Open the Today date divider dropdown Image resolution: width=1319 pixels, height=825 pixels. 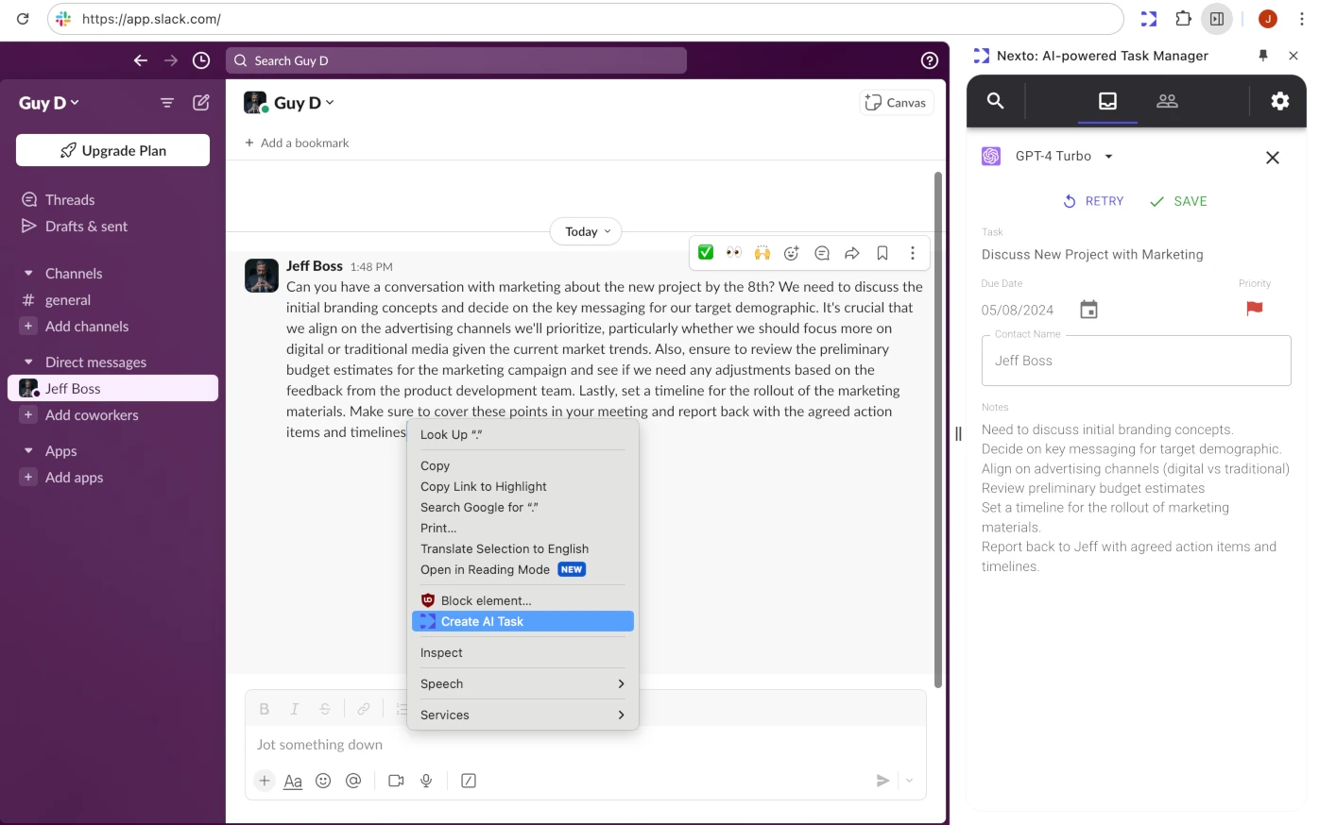(585, 231)
